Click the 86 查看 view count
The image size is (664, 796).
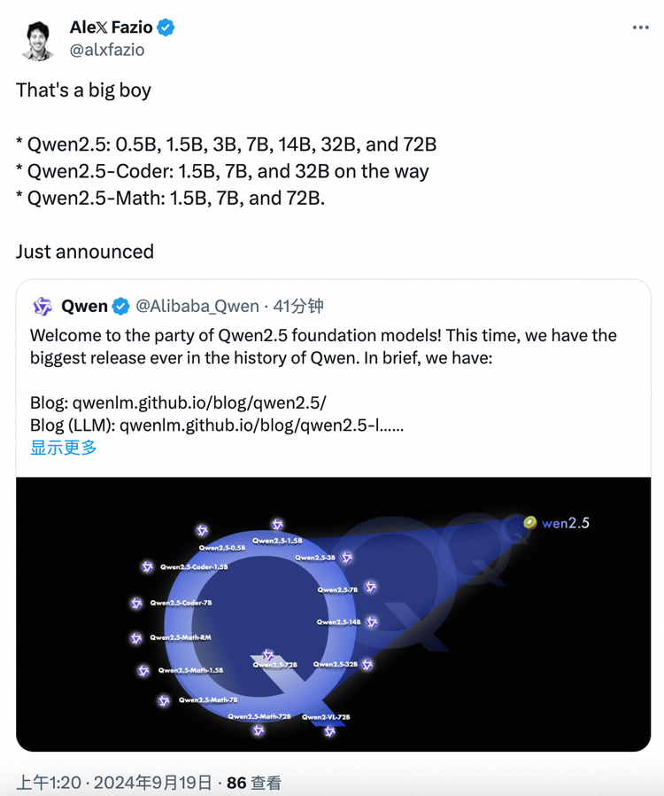(254, 783)
